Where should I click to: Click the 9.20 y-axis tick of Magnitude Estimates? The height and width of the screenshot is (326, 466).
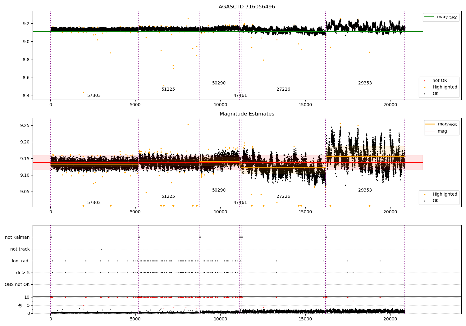coord(25,142)
